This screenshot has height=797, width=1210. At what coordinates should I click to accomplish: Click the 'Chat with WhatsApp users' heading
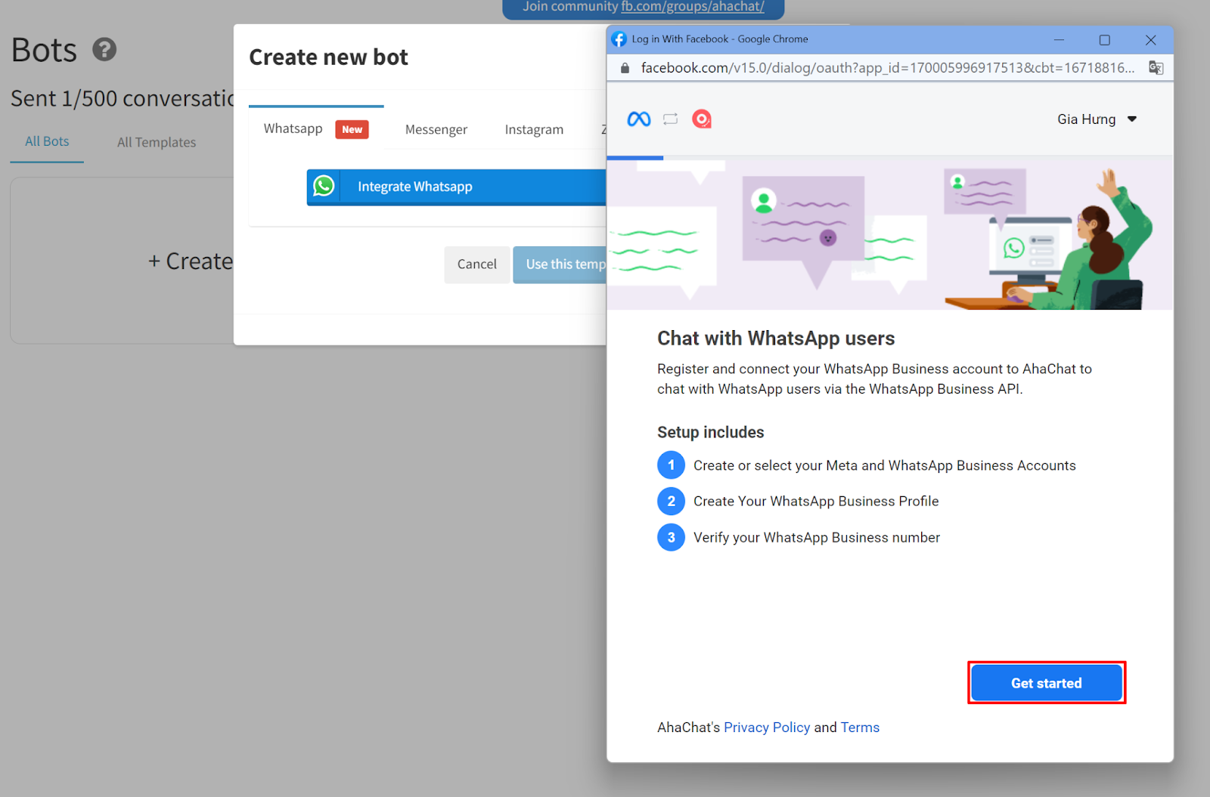(776, 338)
